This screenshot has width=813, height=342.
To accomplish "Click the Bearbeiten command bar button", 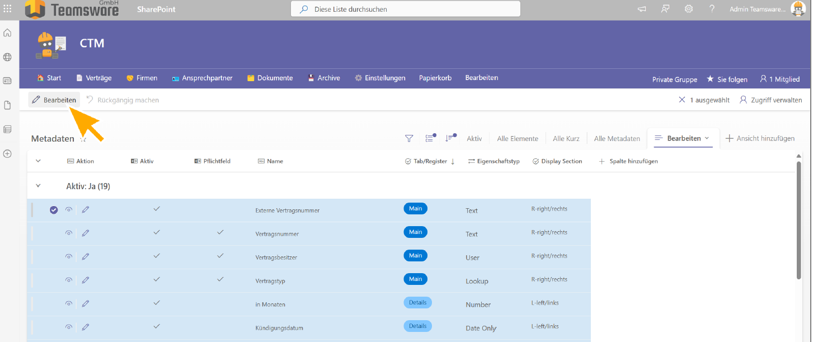I will pyautogui.click(x=54, y=100).
